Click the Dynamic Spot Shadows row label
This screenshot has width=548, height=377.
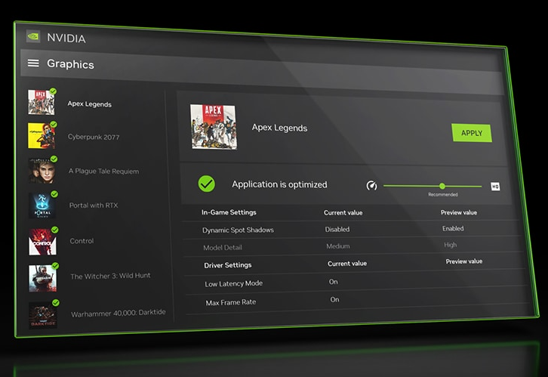coord(238,230)
